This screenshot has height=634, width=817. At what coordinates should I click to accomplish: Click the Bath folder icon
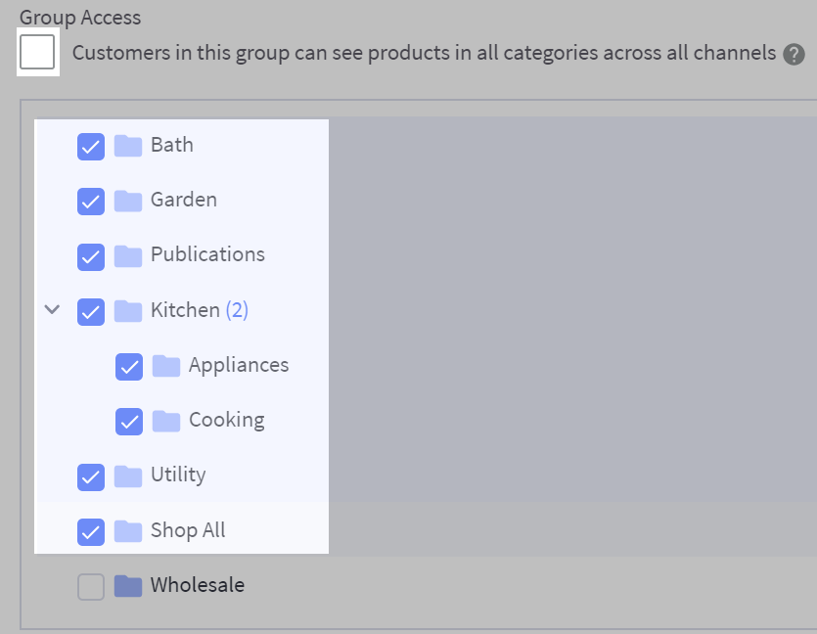tap(127, 146)
